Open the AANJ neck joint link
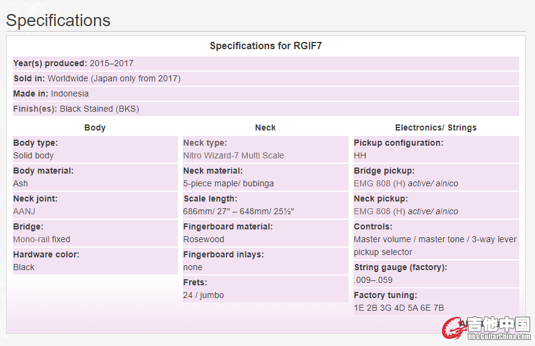This screenshot has width=535, height=346. coord(24,211)
